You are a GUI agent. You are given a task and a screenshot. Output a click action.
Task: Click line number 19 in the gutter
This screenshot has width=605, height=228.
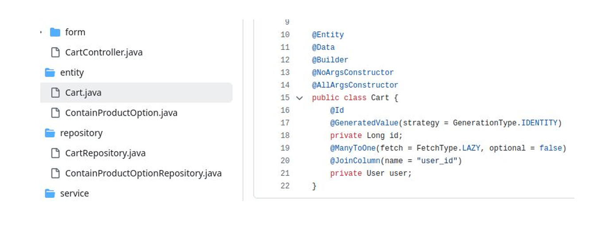coord(285,148)
